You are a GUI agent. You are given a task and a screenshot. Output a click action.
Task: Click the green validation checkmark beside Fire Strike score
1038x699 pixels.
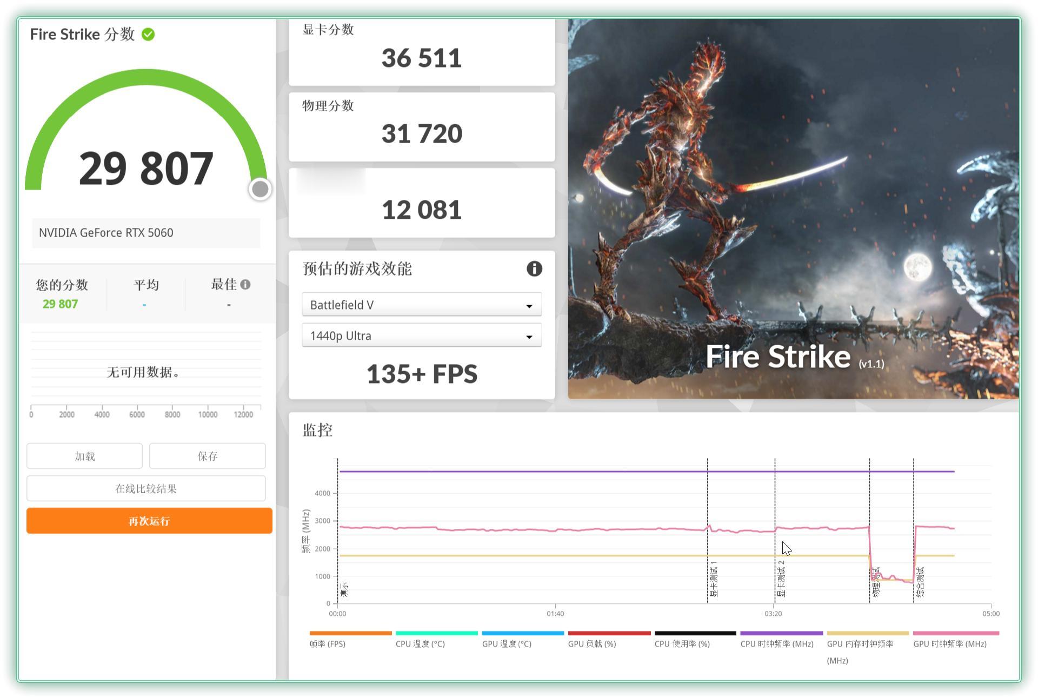click(148, 35)
